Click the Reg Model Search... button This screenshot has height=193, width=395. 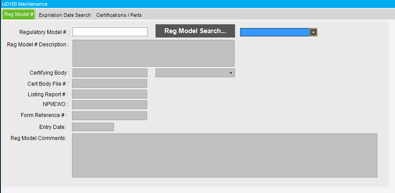(195, 31)
